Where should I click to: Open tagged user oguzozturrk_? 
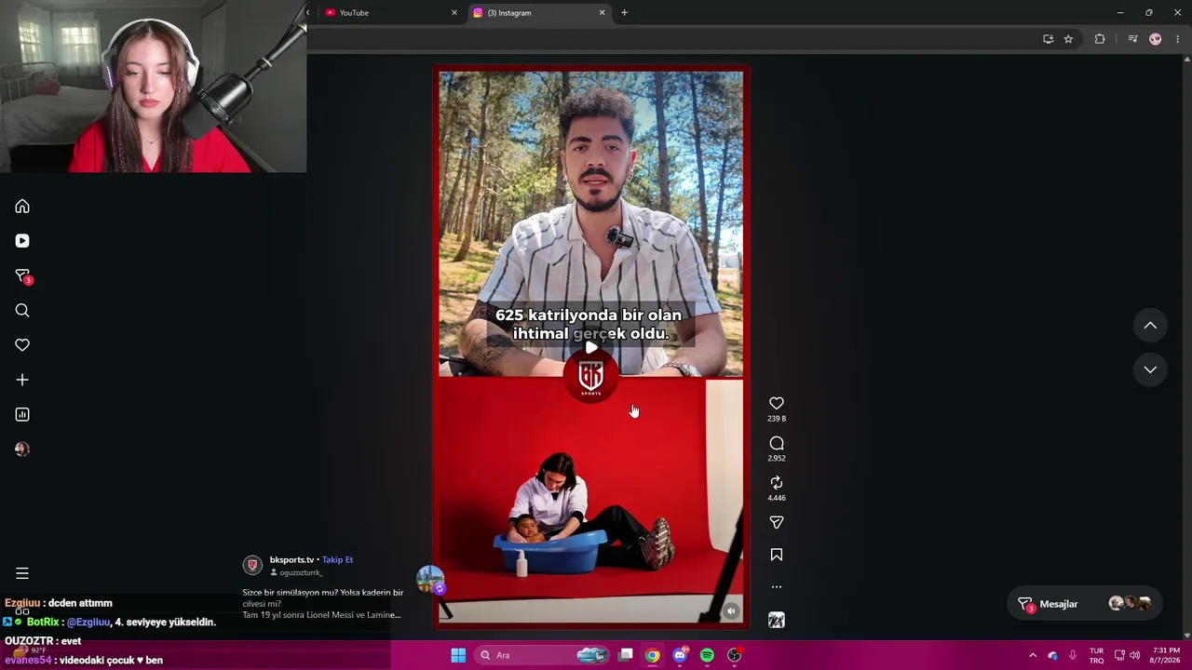pyautogui.click(x=301, y=573)
